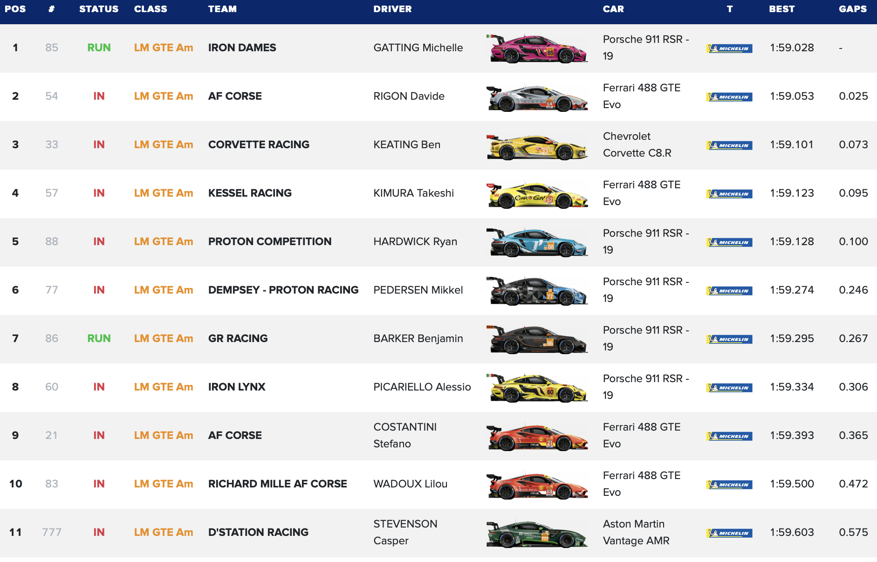Click driver name PEDERSEN Mikkel
This screenshot has height=562, width=877.
click(x=418, y=290)
